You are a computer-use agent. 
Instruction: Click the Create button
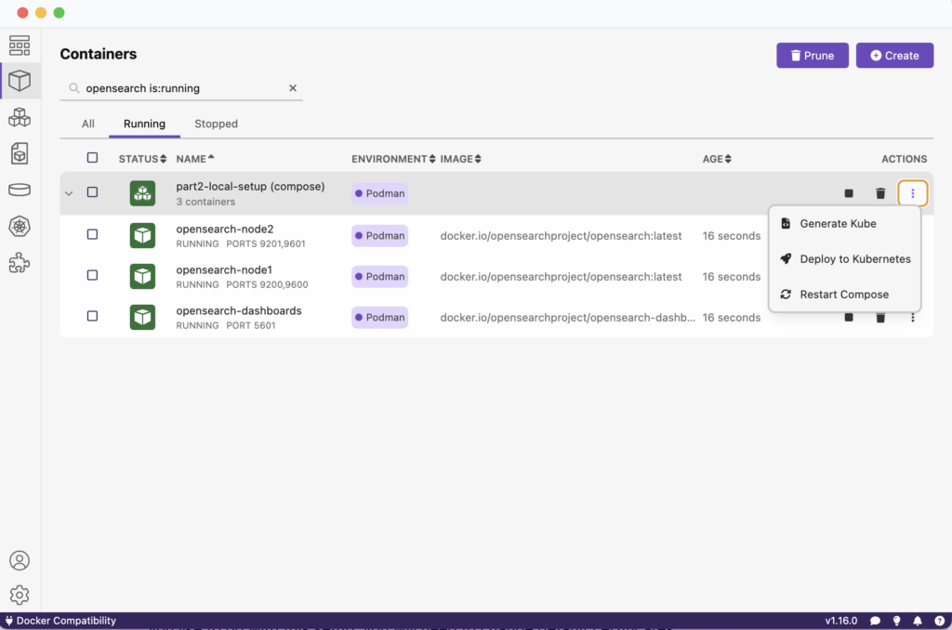[894, 55]
